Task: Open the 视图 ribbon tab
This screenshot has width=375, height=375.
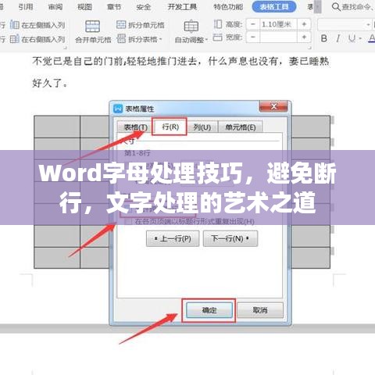Action: [84, 7]
